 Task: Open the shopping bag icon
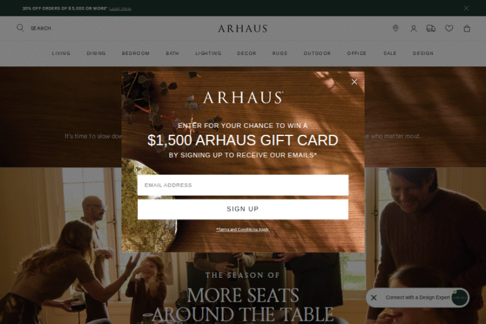point(467,28)
